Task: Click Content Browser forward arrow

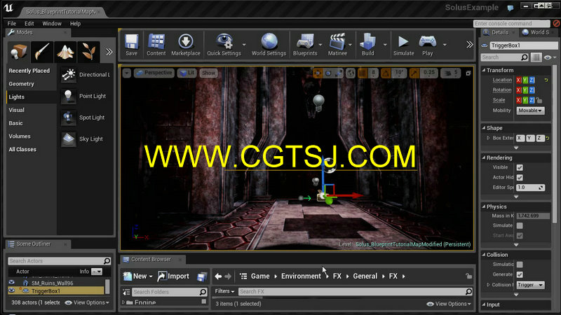Action: click(228, 276)
